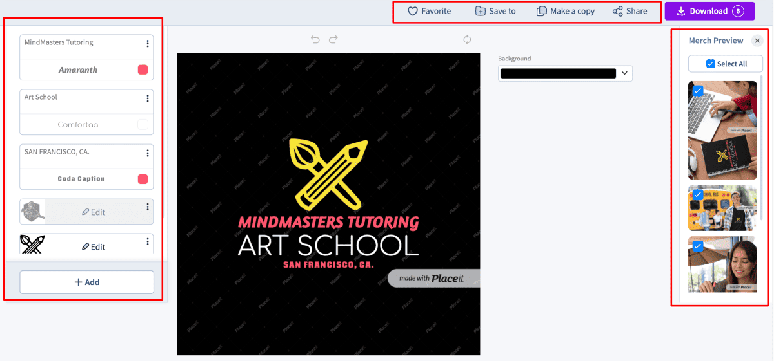Open the Amaranth font selector
774x361 pixels.
[77, 70]
